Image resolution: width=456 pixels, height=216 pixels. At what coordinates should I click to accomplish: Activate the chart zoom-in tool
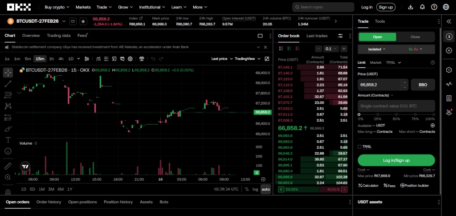[x=8, y=177]
